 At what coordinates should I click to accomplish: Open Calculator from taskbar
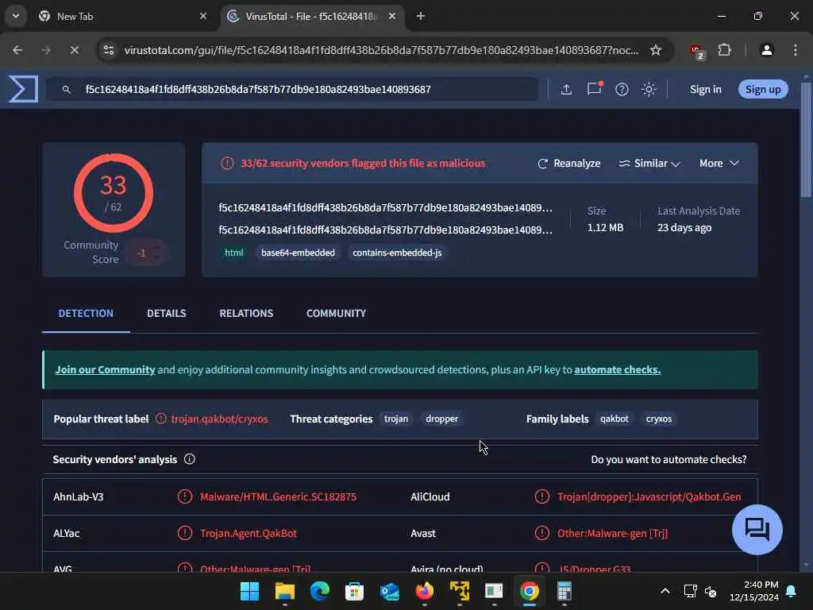tap(564, 591)
